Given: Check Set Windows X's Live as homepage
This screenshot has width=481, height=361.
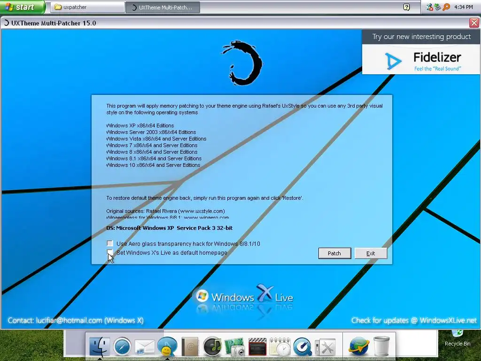Looking at the screenshot, I should [x=110, y=252].
